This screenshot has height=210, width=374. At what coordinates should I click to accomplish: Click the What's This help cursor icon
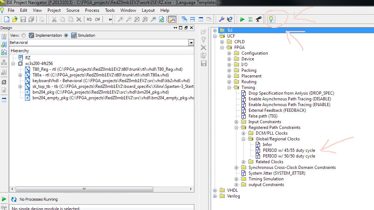pyautogui.click(x=230, y=19)
